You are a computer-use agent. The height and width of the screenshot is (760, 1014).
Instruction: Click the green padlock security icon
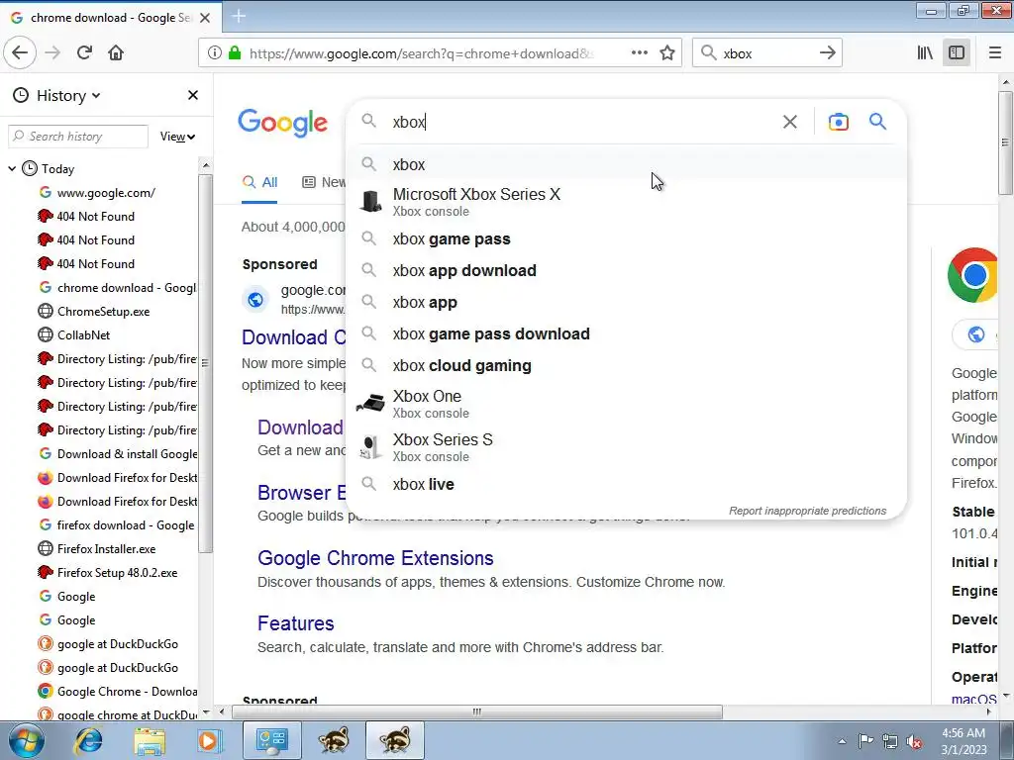[x=235, y=53]
